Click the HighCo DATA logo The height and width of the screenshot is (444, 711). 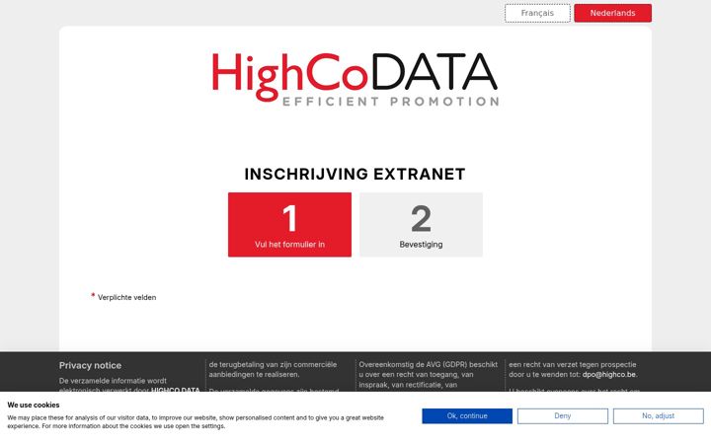click(x=355, y=79)
